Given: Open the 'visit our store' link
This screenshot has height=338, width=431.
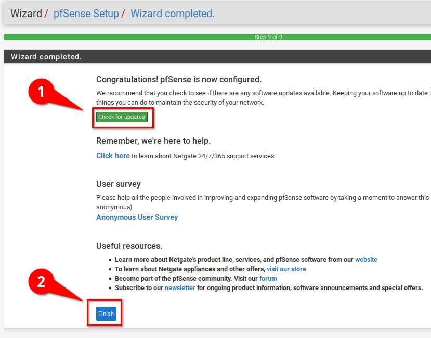Looking at the screenshot, I should coord(286,269).
